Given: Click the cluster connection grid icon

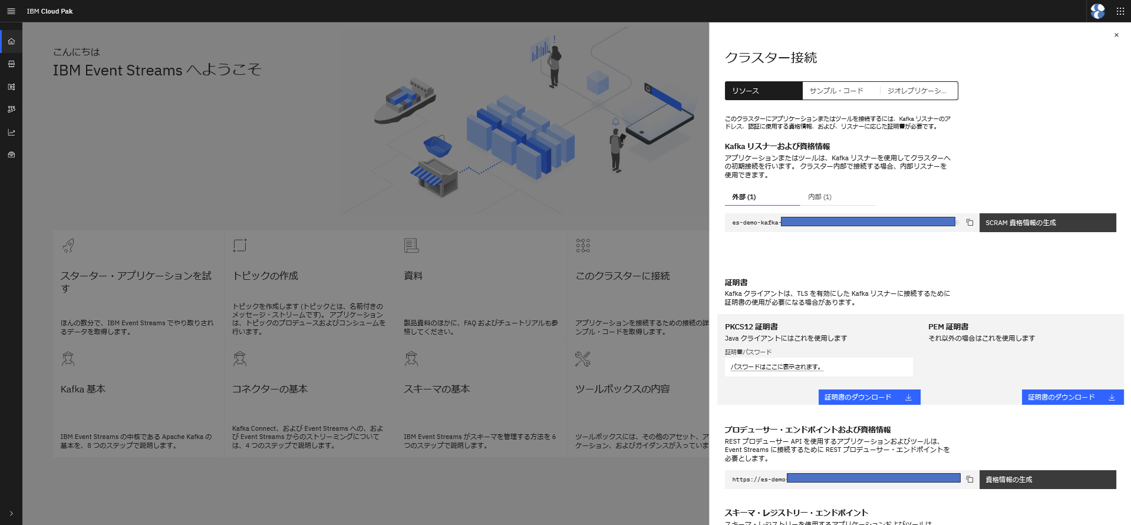Looking at the screenshot, I should click(x=583, y=246).
